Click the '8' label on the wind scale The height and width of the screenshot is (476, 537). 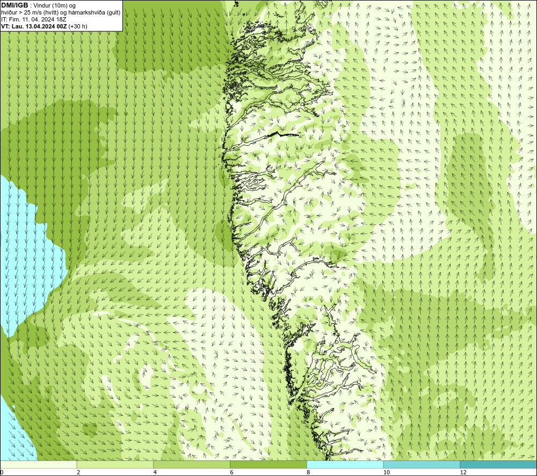tap(309, 472)
